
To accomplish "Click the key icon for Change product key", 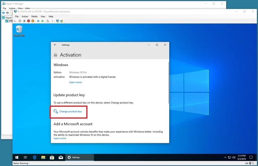I will (x=56, y=112).
